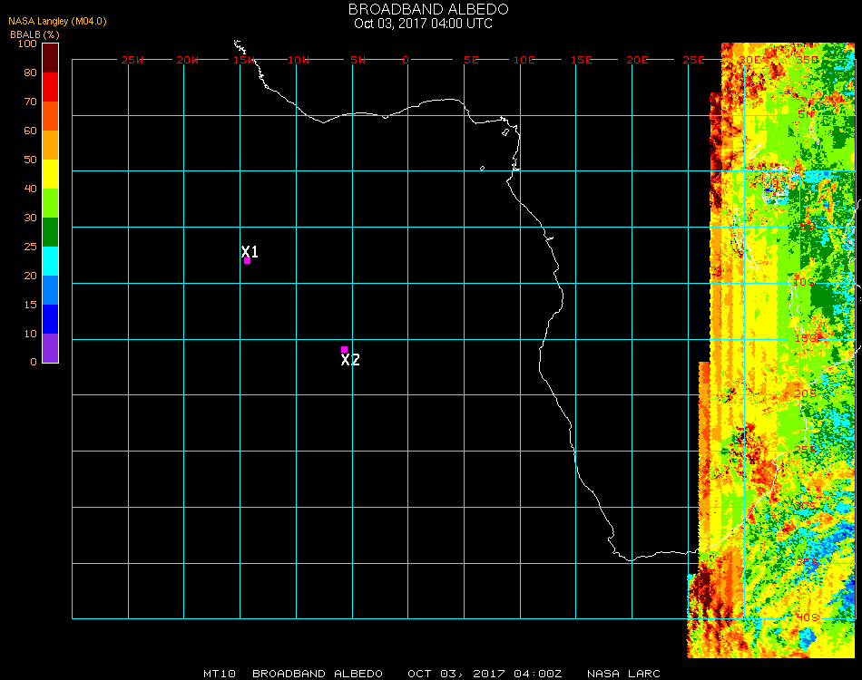
Task: Click the X1 text label
Action: point(250,251)
